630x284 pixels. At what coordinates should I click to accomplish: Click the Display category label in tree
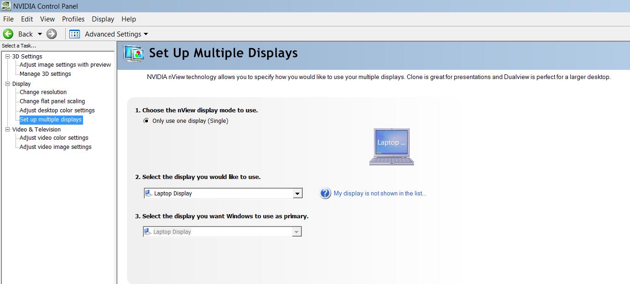[x=21, y=84]
